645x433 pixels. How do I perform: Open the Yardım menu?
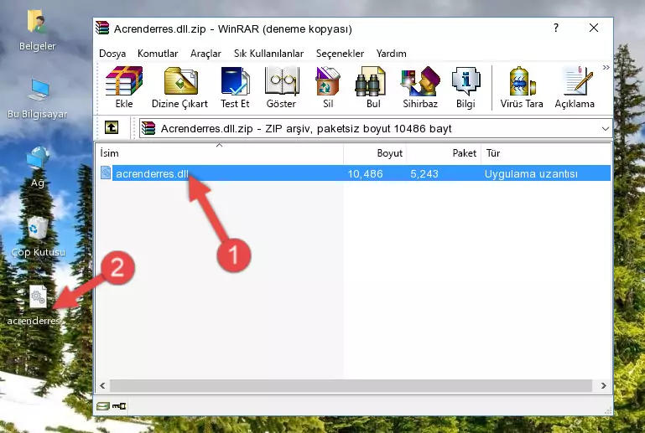point(391,54)
